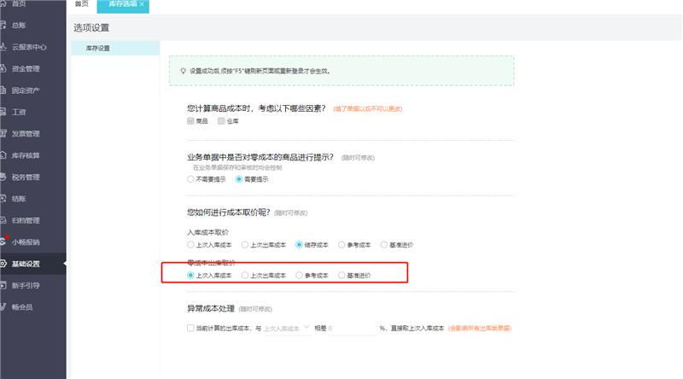Click the 小畅报销 icon with red dot
This screenshot has width=683, height=379.
pos(3,242)
